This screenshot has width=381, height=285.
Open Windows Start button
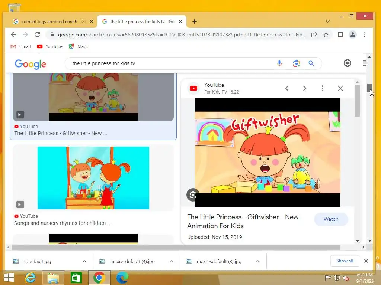9,278
